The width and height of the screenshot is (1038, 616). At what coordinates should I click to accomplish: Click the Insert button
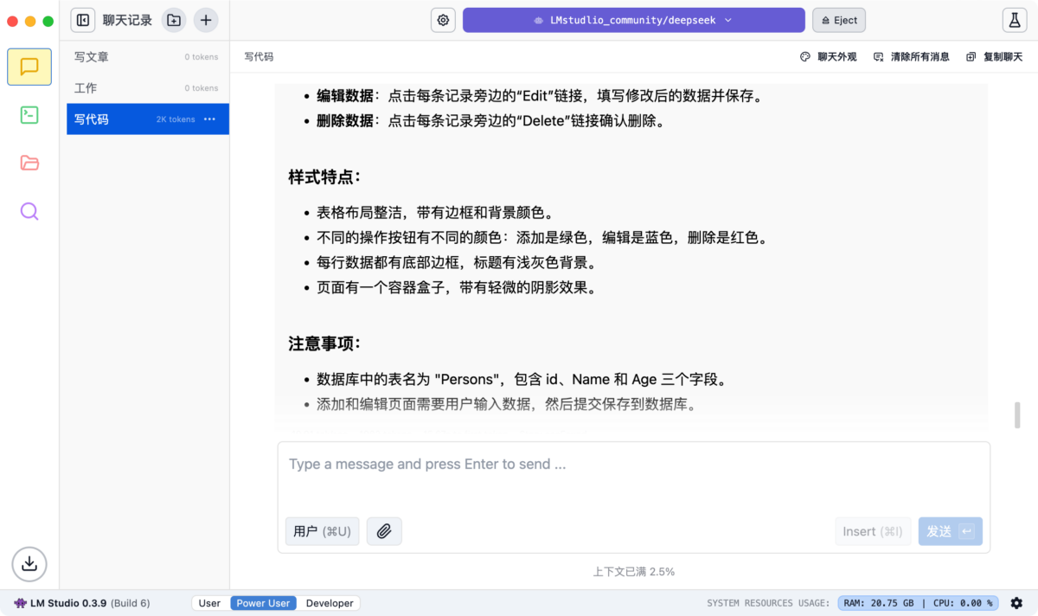coord(873,531)
